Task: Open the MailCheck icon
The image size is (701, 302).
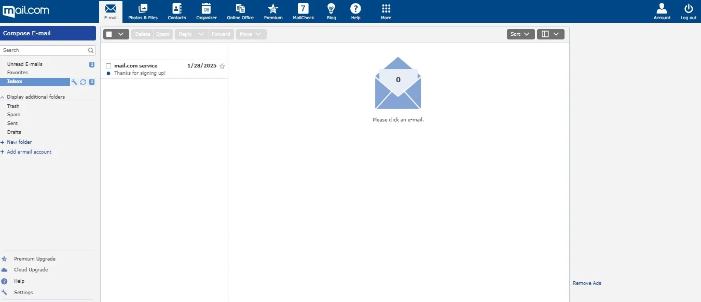Action: pos(303,8)
